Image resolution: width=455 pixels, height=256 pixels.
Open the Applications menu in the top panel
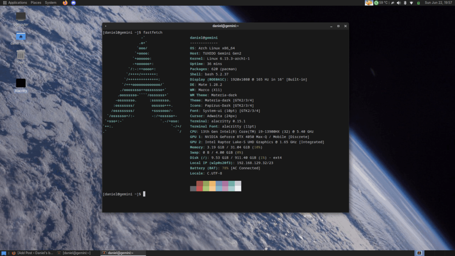pyautogui.click(x=15, y=3)
